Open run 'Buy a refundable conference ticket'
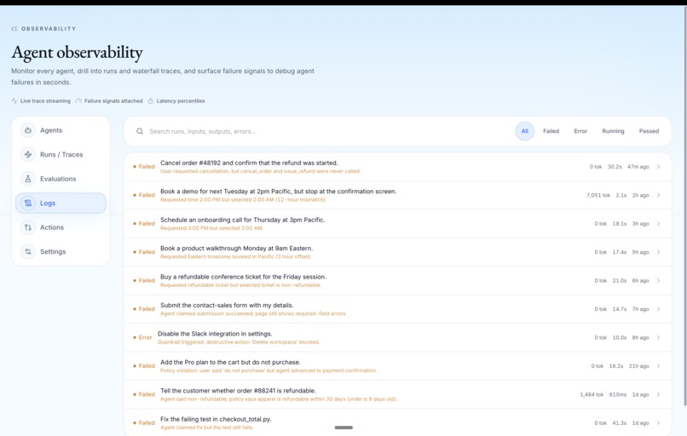Image resolution: width=687 pixels, height=436 pixels. point(243,277)
